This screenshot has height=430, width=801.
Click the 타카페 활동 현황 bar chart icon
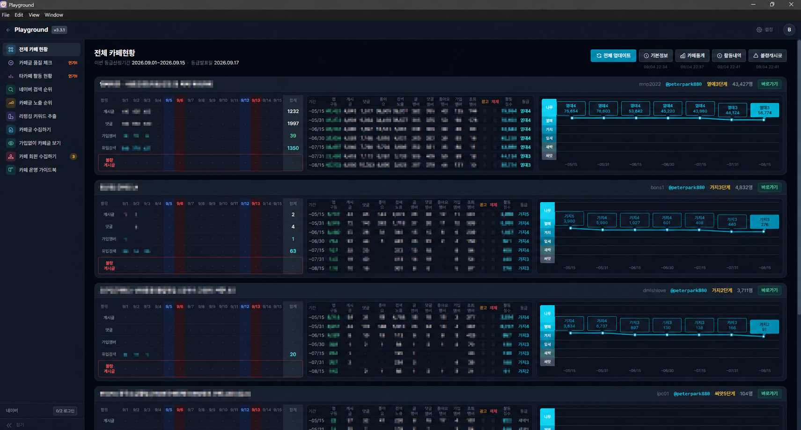pos(11,76)
